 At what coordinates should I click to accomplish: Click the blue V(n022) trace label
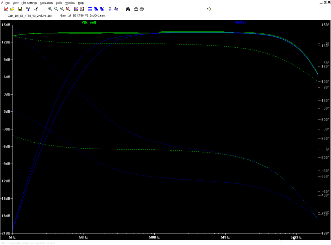click(x=241, y=22)
